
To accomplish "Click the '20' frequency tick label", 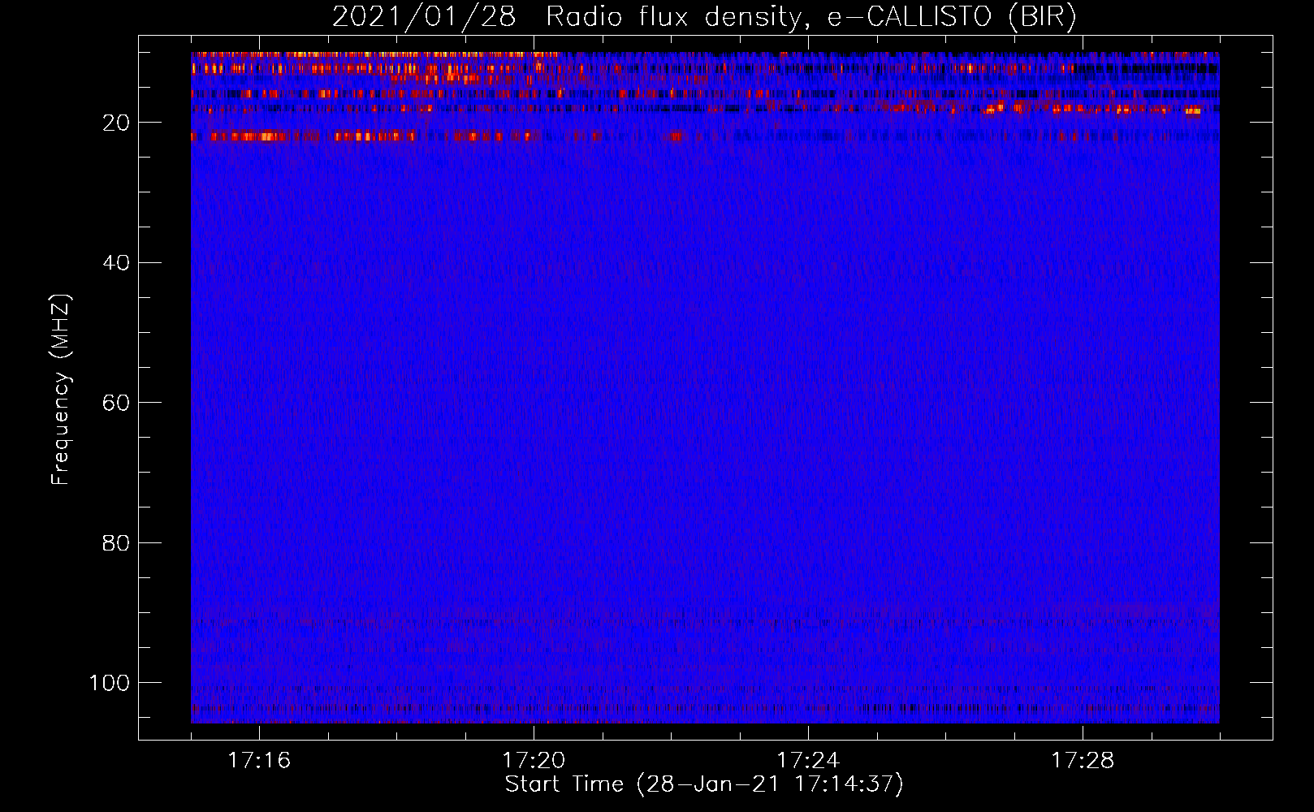I will tap(116, 123).
